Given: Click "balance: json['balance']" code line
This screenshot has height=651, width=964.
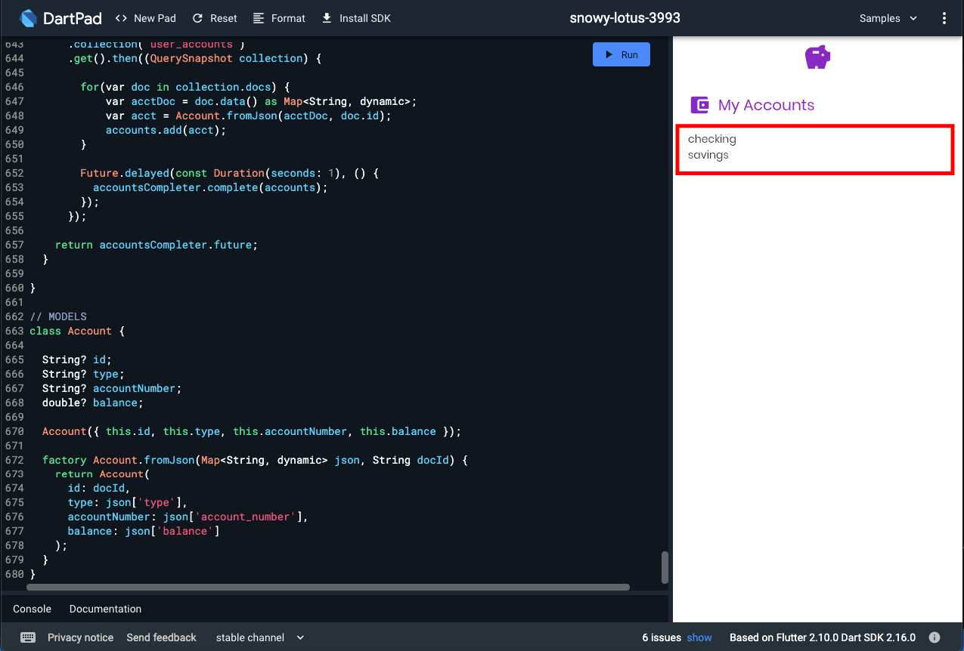Looking at the screenshot, I should click(144, 531).
